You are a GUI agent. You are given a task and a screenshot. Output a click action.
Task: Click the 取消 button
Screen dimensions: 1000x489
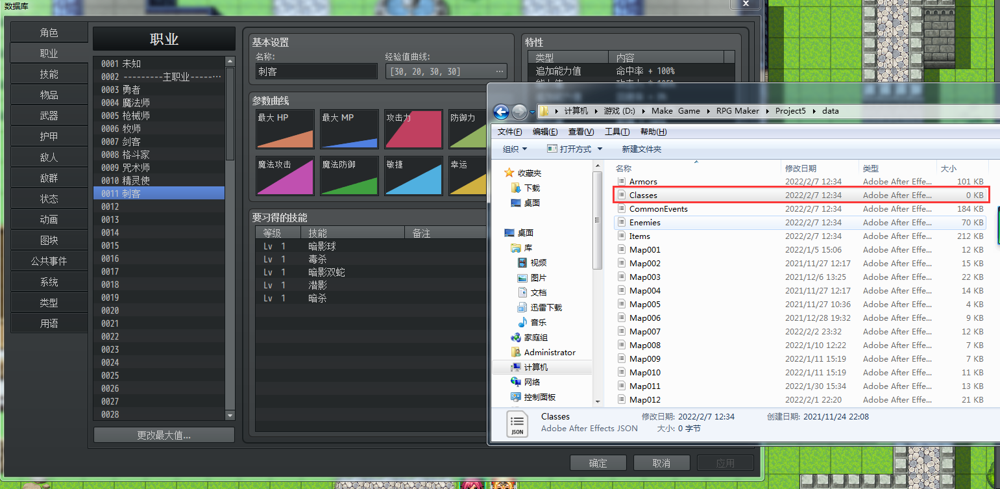tap(661, 463)
